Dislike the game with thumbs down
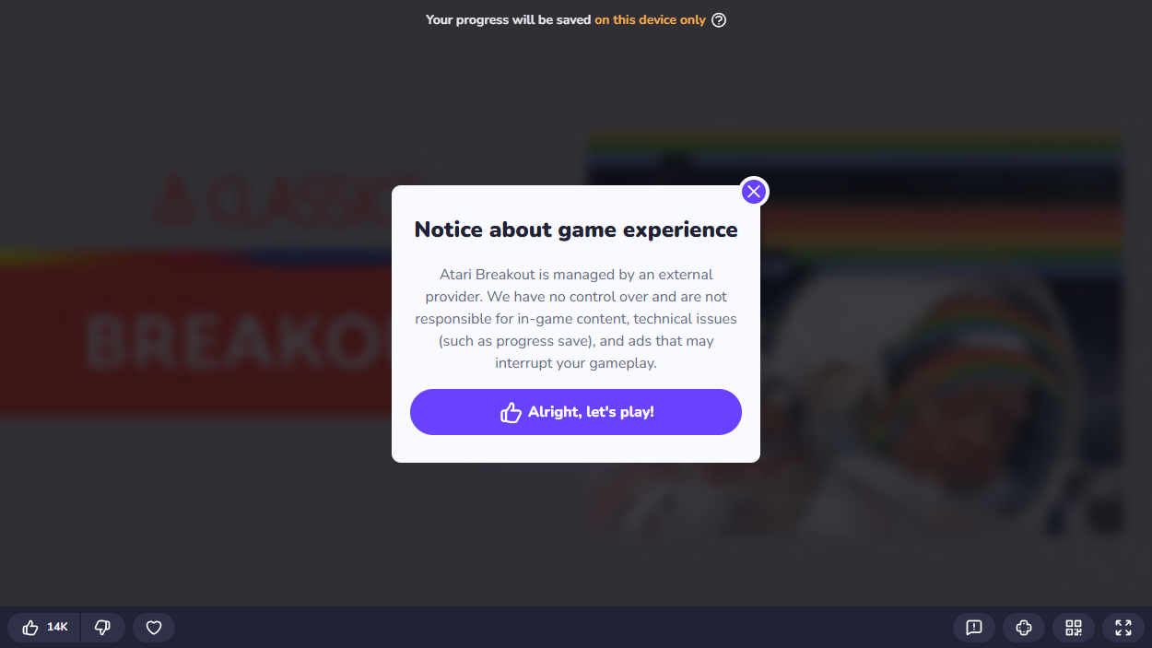 click(x=102, y=628)
